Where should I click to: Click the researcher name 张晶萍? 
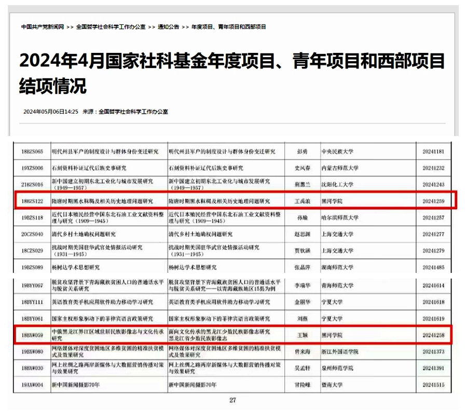303,267
